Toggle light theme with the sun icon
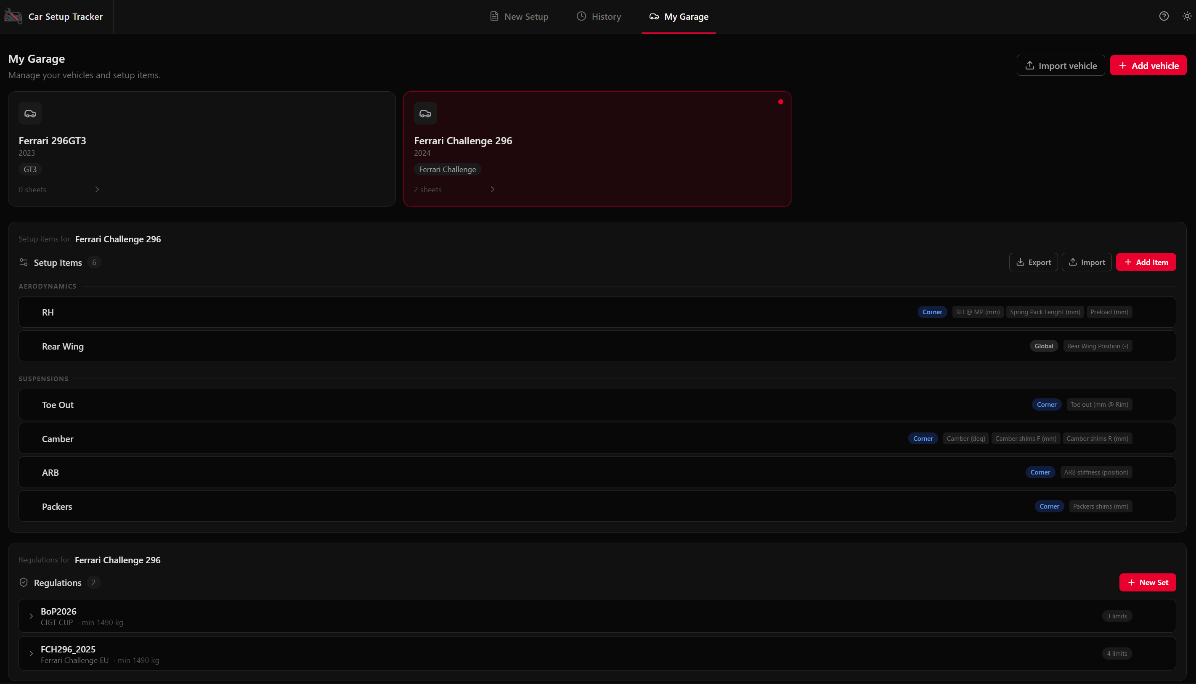 pyautogui.click(x=1187, y=16)
